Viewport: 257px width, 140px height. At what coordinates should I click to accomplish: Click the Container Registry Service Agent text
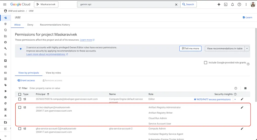[x=166, y=134]
